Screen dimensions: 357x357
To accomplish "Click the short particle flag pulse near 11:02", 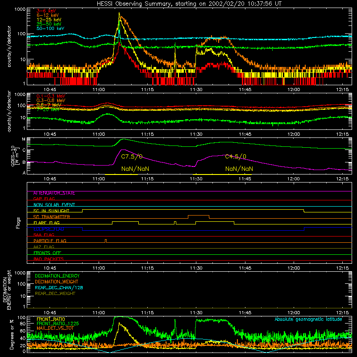I will 106,241.
